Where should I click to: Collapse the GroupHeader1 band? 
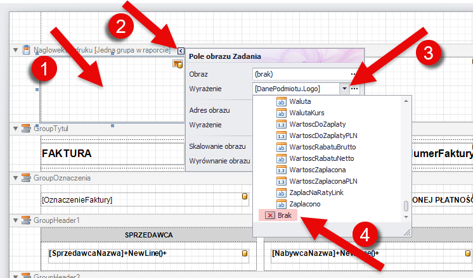[x=15, y=220]
